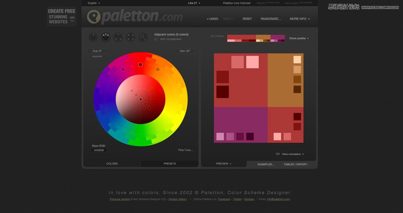403x213 pixels.
Task: Click the darkest plum swatch in purple block
Action: click(250, 136)
